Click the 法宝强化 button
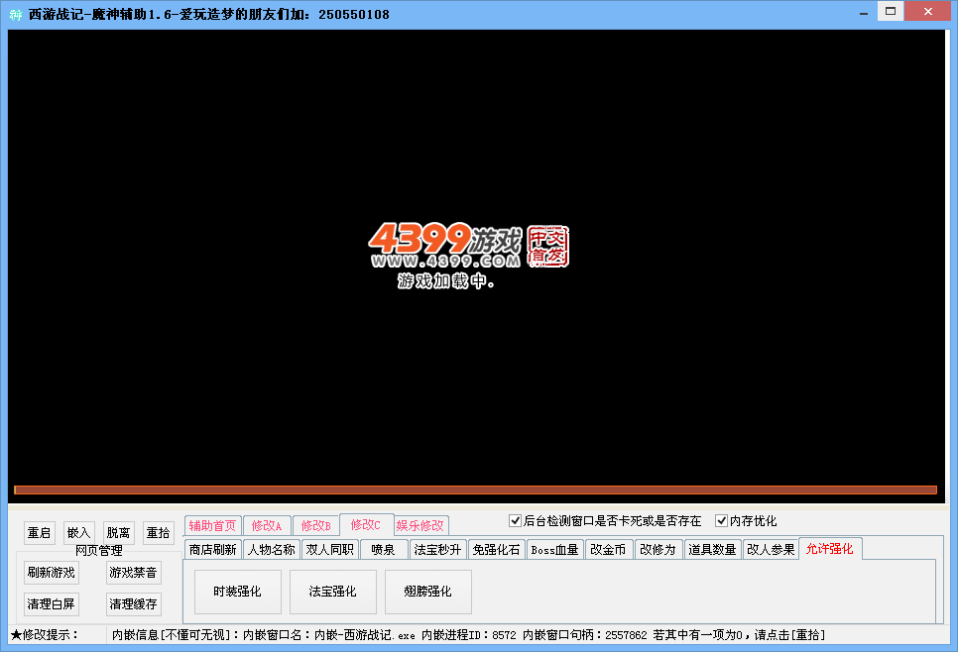Image resolution: width=958 pixels, height=652 pixels. (x=333, y=592)
